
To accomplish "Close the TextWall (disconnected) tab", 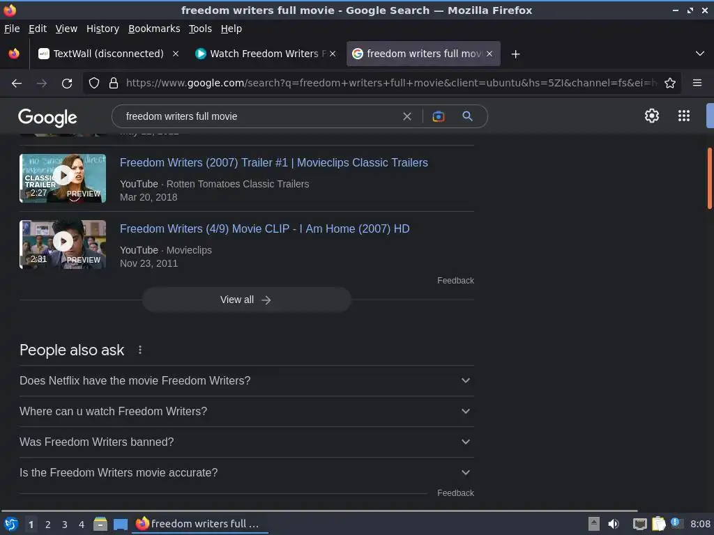I will click(x=175, y=54).
